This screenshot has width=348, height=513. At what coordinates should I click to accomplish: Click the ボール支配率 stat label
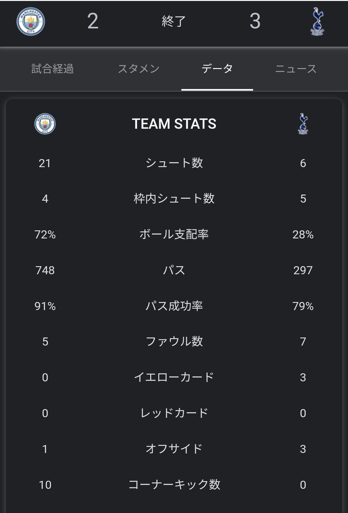(x=174, y=234)
